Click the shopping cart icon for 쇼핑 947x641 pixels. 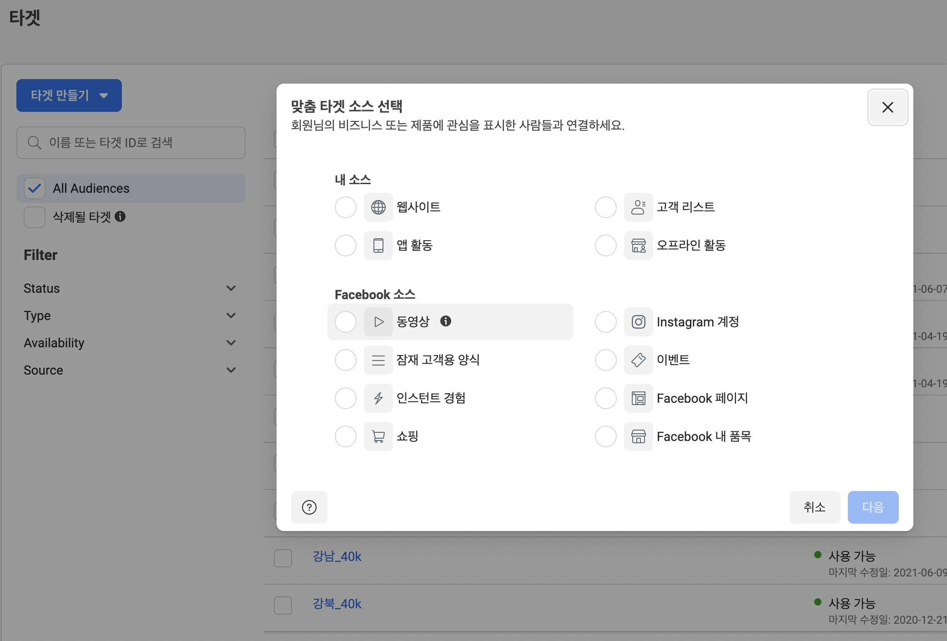pyautogui.click(x=378, y=436)
